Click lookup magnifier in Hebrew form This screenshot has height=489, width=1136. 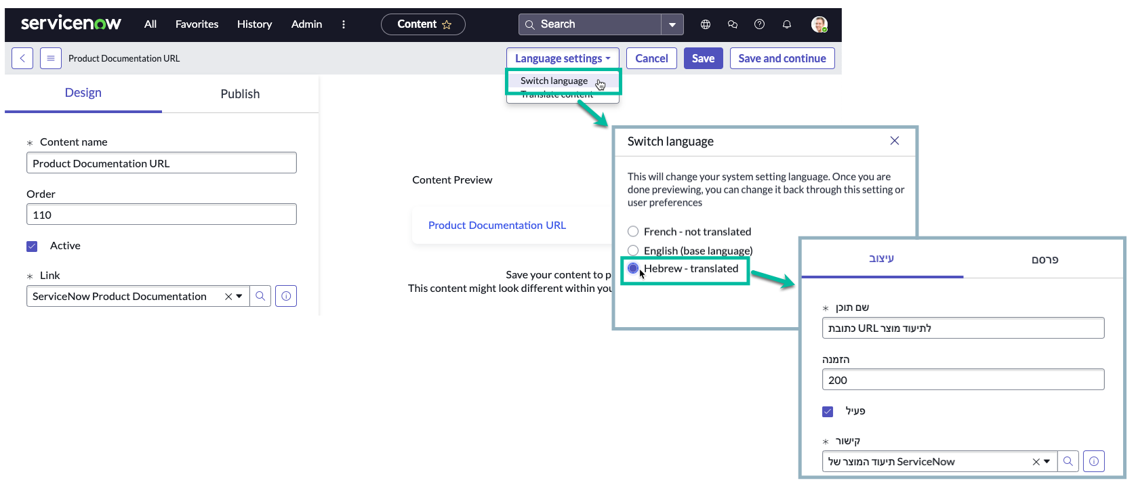tap(1068, 461)
